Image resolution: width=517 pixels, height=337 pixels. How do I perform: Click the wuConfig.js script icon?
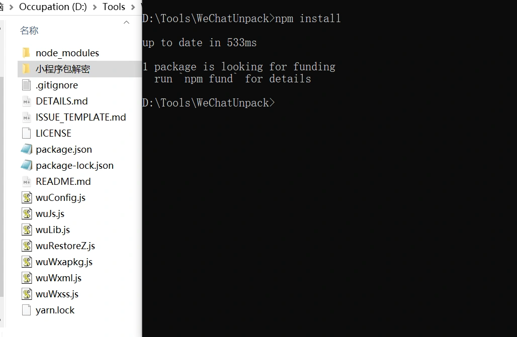point(27,197)
